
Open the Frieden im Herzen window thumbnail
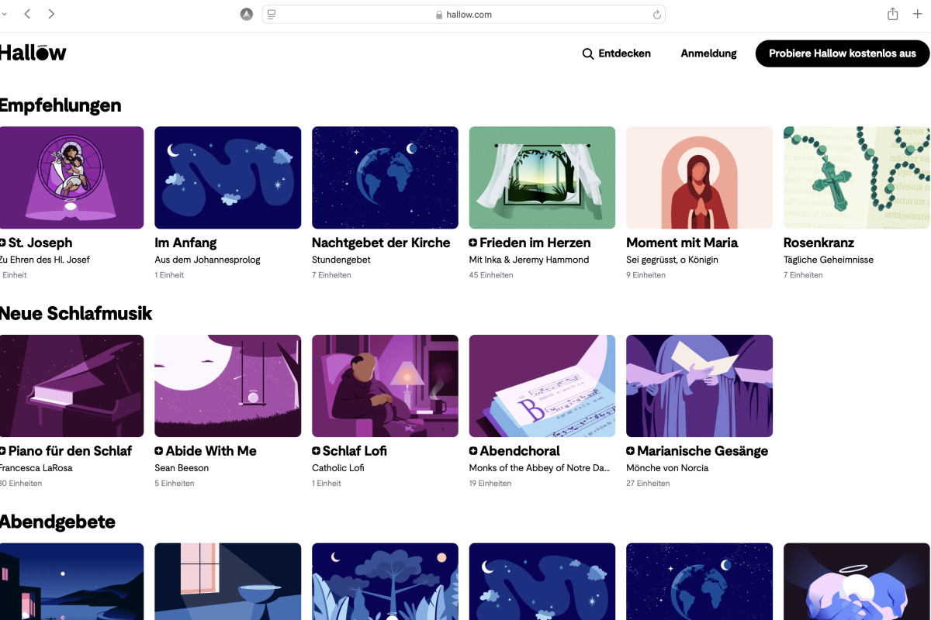tap(542, 177)
